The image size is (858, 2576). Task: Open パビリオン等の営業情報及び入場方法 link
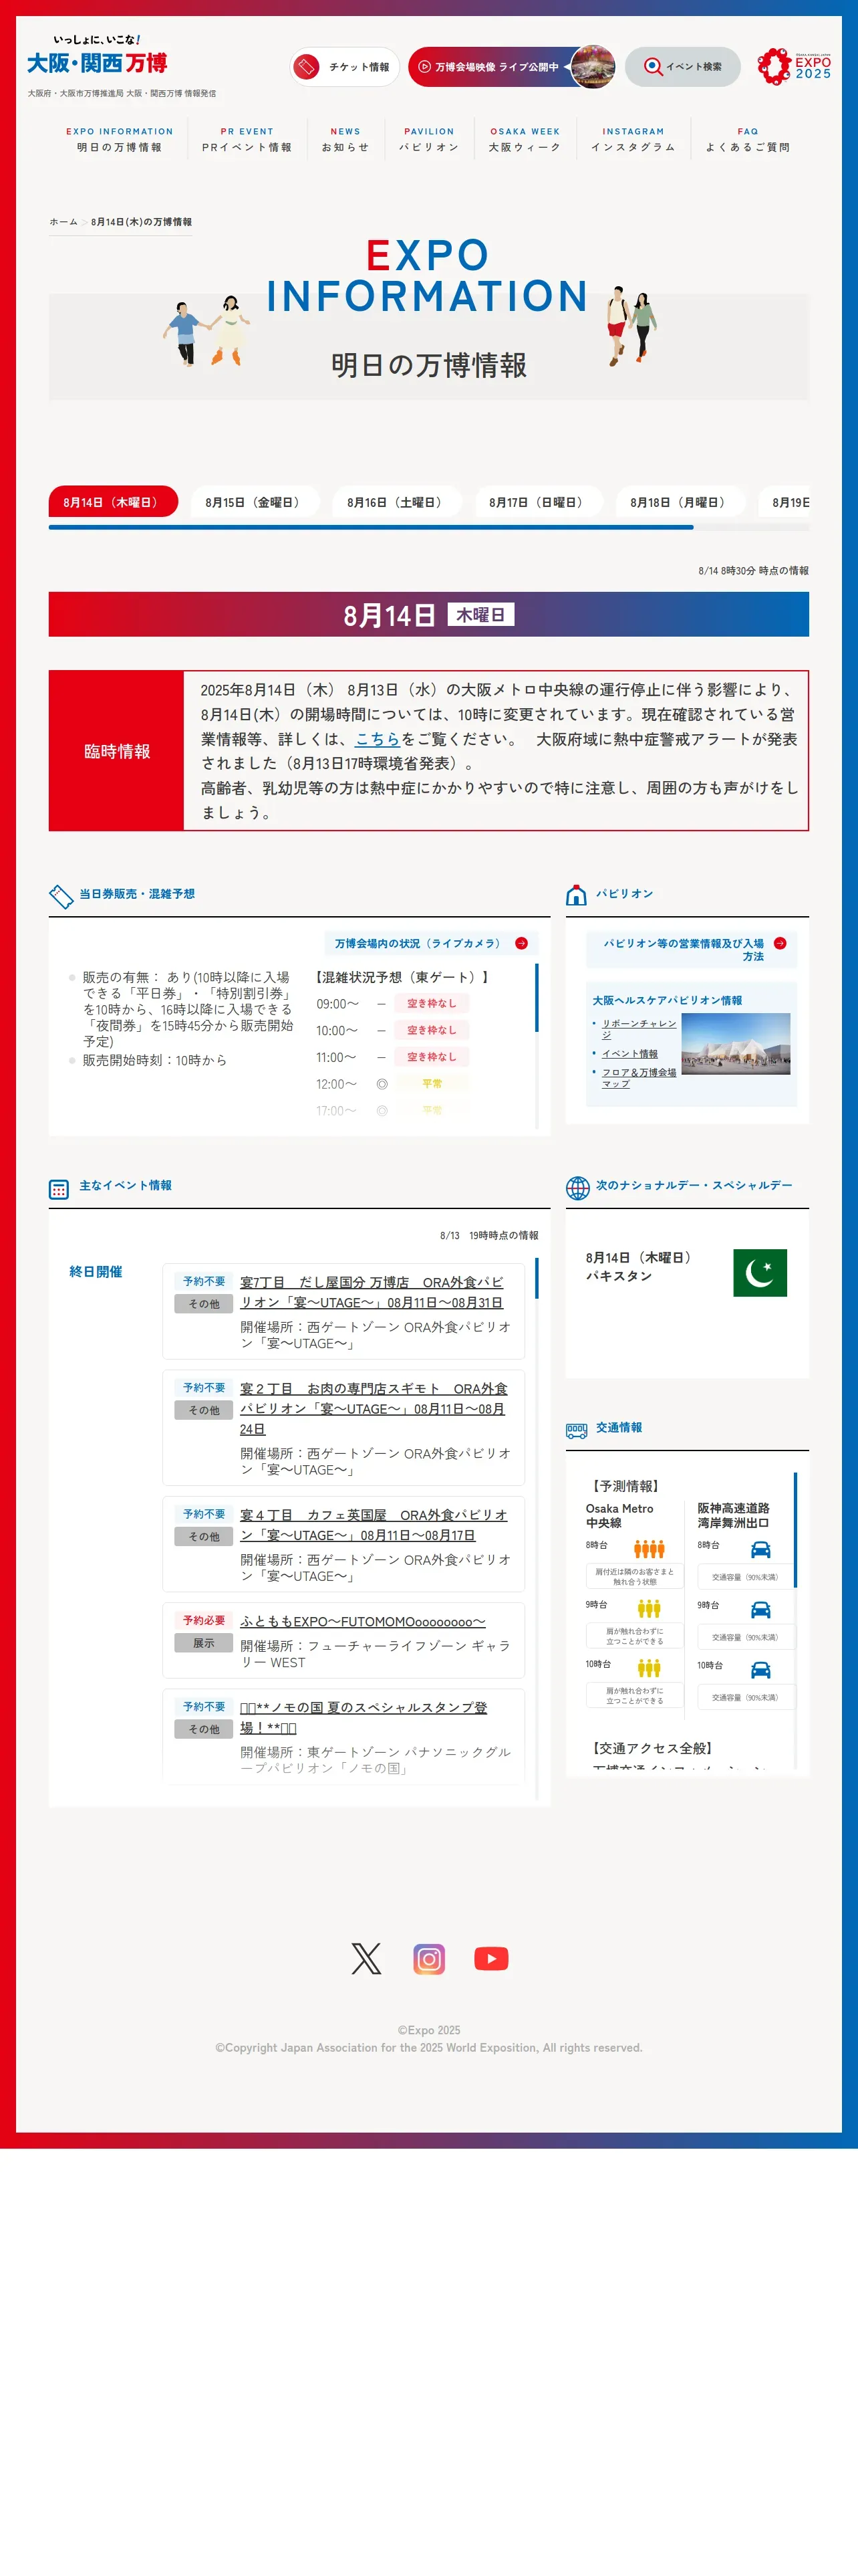[x=691, y=949]
